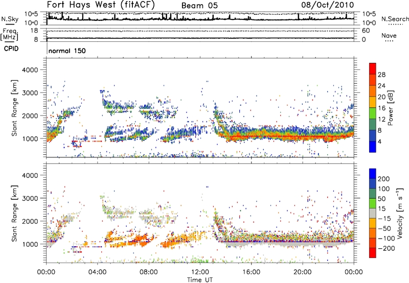Click the 'CPID' row label
Image resolution: width=409 pixels, height=283 pixels.
coord(11,49)
